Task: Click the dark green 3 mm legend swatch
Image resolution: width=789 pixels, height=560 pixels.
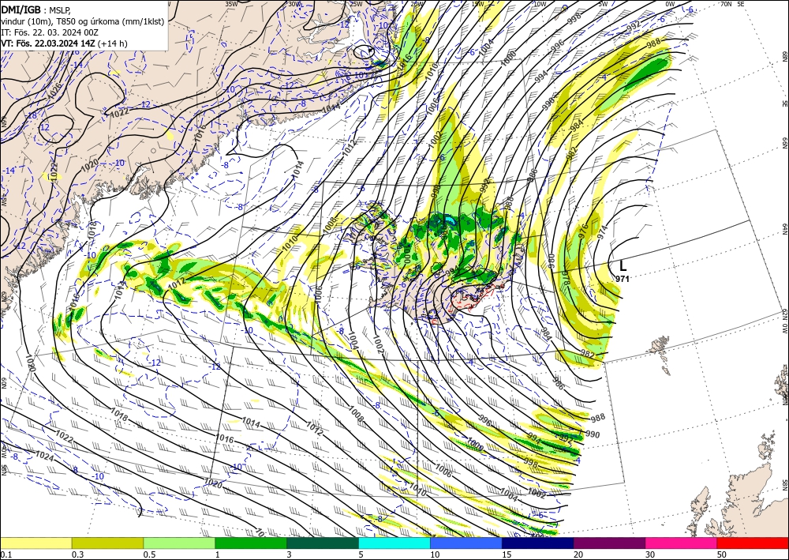Action: [x=323, y=543]
